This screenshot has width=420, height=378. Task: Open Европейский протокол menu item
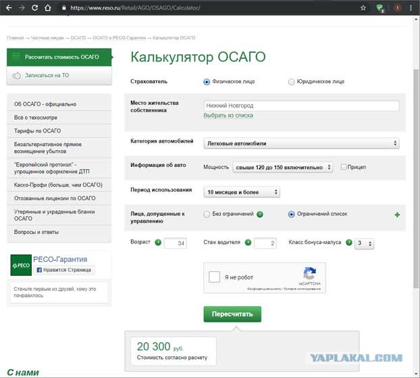[x=59, y=168]
